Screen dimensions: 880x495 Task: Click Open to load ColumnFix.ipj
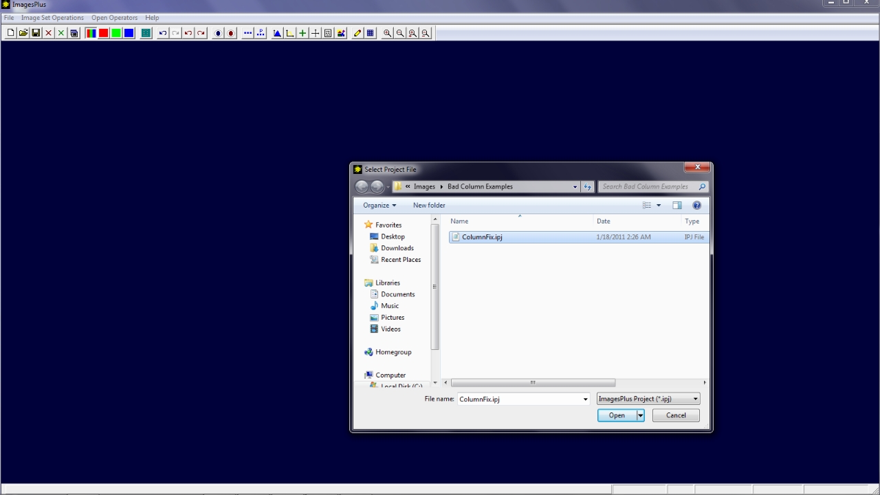click(617, 415)
